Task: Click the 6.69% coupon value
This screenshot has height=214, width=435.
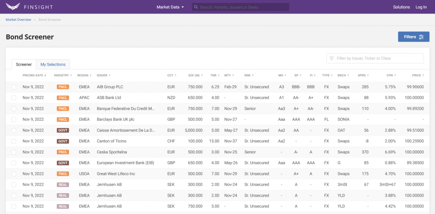Action: point(390,152)
